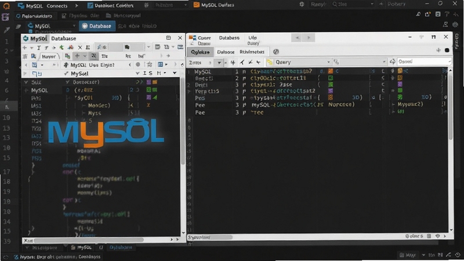The image size is (464, 261).
Task: Expand the Site row in the database tree
Action: click(x=26, y=82)
